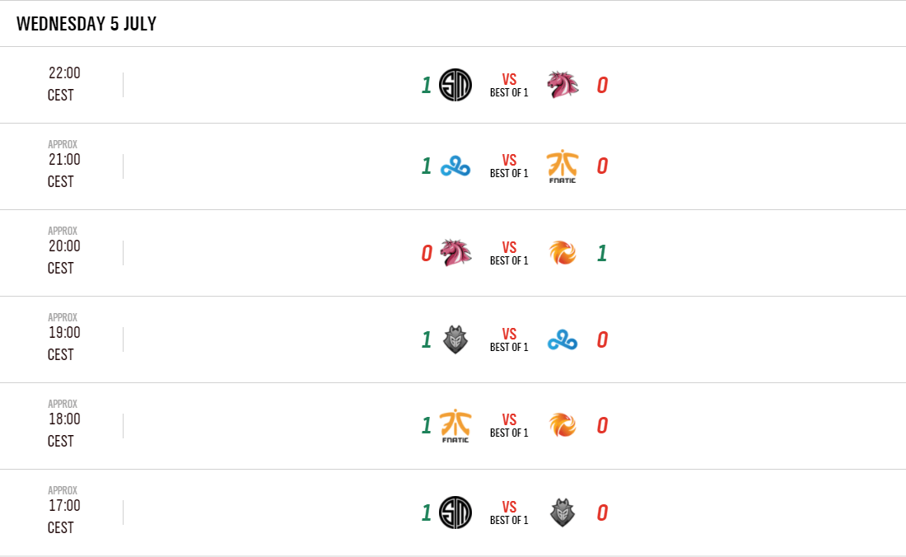Open TSM logo in the 17:00 match
Viewport: 906px width, 557px height.
tap(455, 513)
